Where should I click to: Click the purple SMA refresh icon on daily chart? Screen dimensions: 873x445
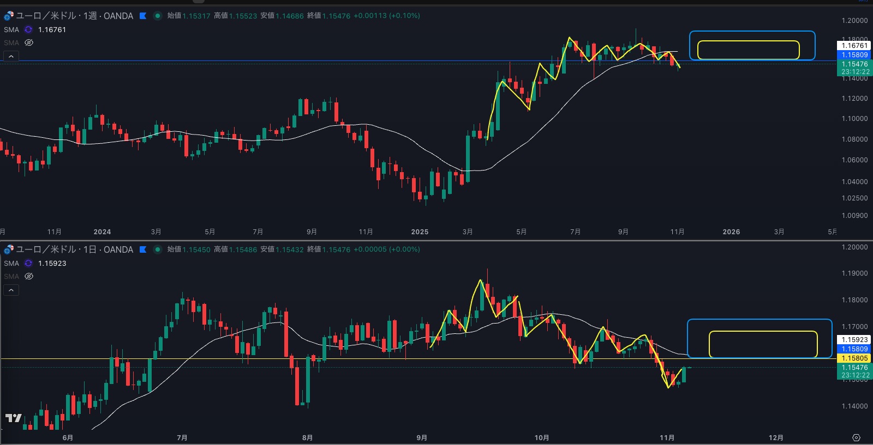[28, 263]
